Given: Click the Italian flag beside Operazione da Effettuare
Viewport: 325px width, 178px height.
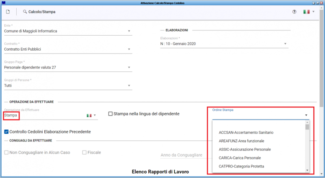Looking at the screenshot, I should 89,116.
